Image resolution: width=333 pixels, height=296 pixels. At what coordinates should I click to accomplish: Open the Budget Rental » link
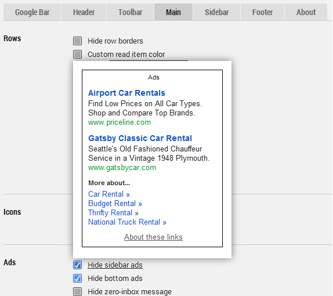pos(115,203)
